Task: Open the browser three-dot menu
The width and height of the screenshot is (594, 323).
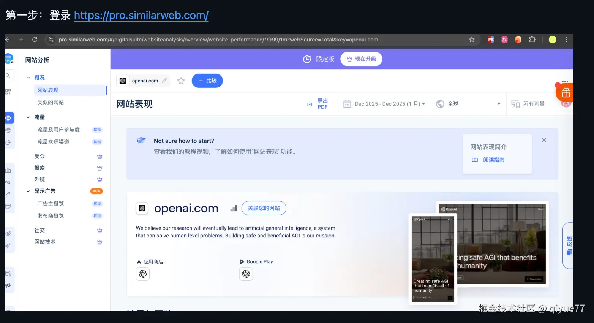Action: pyautogui.click(x=566, y=40)
